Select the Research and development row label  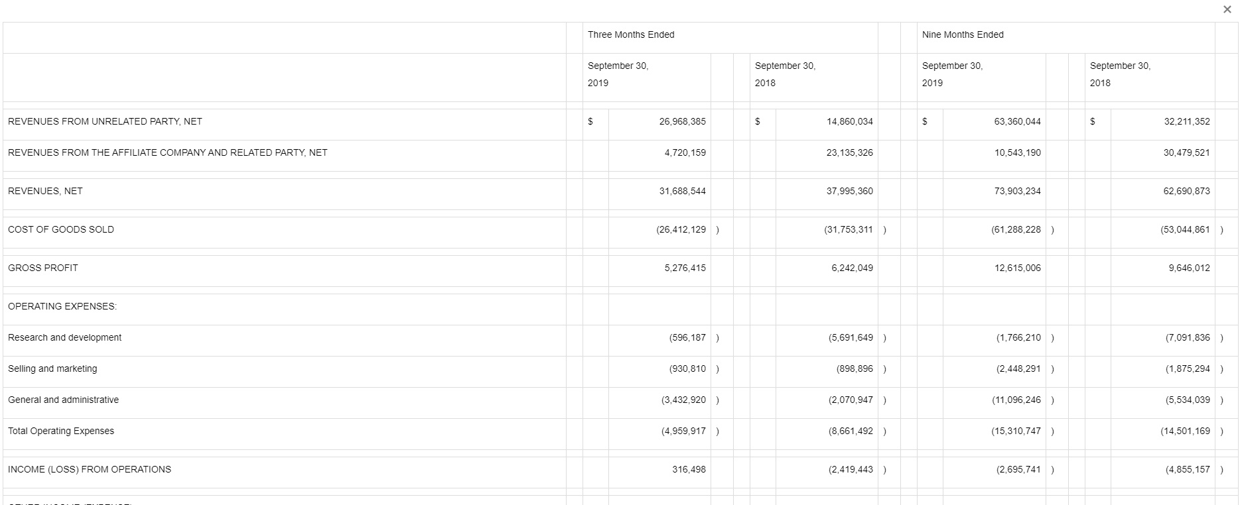[65, 338]
